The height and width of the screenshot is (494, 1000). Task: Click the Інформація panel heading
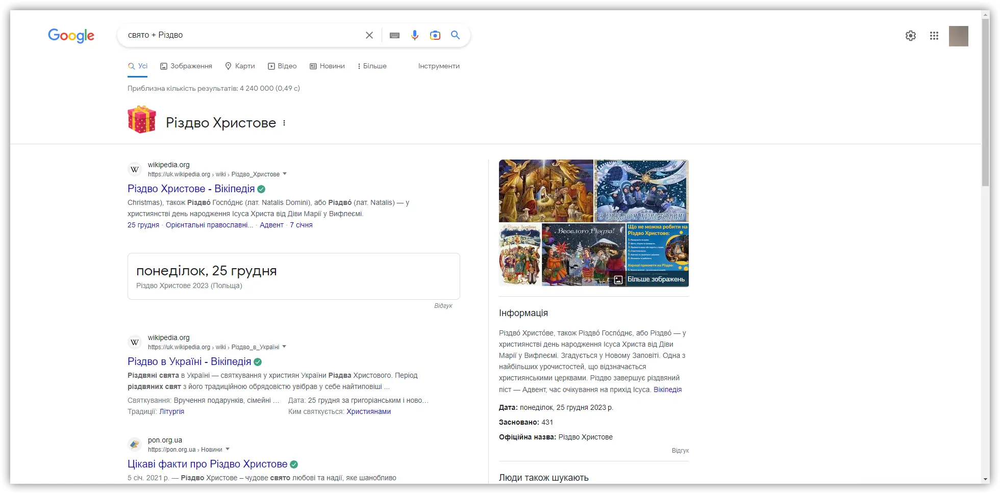(523, 313)
